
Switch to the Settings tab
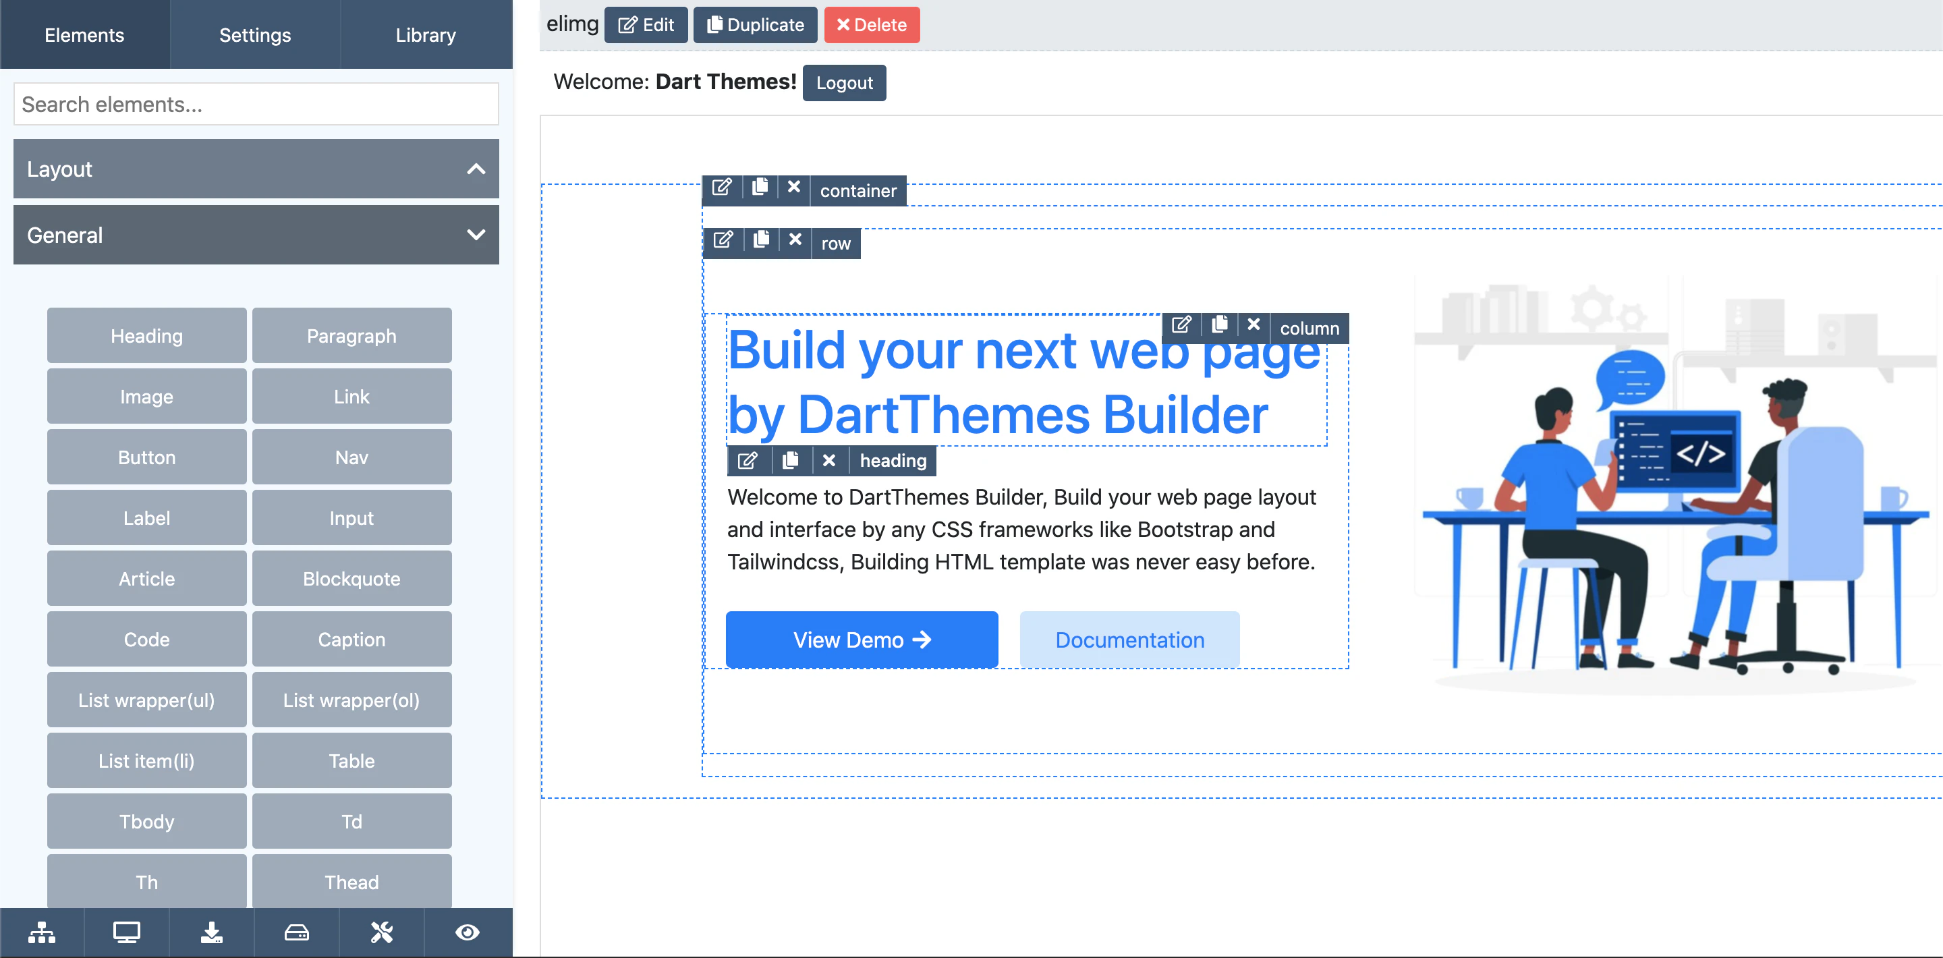tap(255, 34)
